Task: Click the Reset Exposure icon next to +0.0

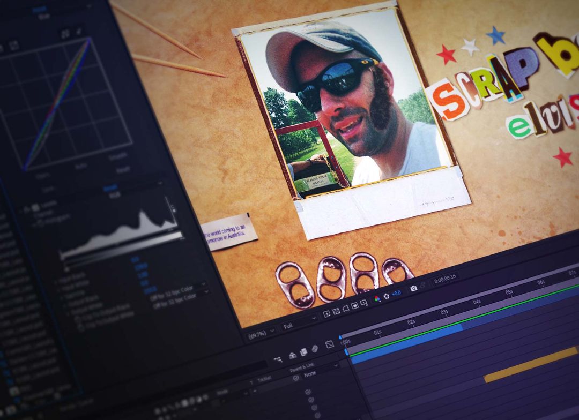Action: pos(387,295)
